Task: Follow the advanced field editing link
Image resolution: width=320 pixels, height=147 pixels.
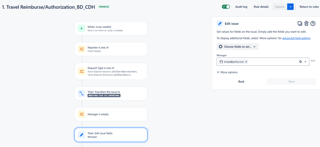Action: point(296,38)
